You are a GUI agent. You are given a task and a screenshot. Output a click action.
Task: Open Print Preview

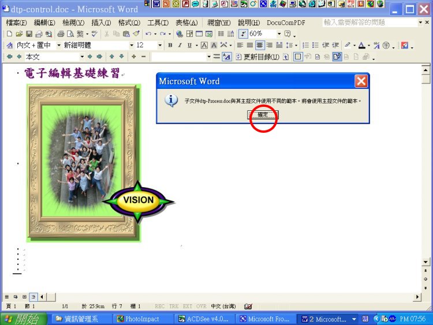pyautogui.click(x=70, y=33)
